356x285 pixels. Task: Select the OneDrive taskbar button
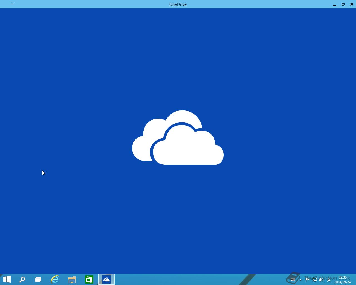click(x=107, y=279)
